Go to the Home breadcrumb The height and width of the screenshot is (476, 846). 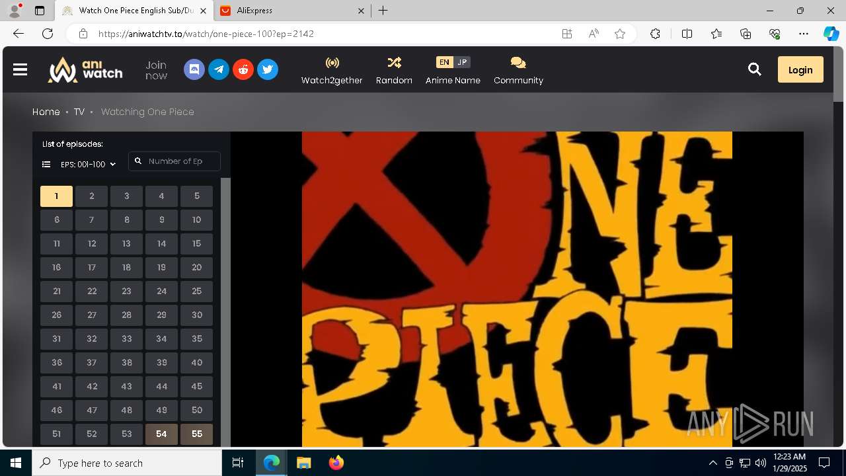click(46, 112)
